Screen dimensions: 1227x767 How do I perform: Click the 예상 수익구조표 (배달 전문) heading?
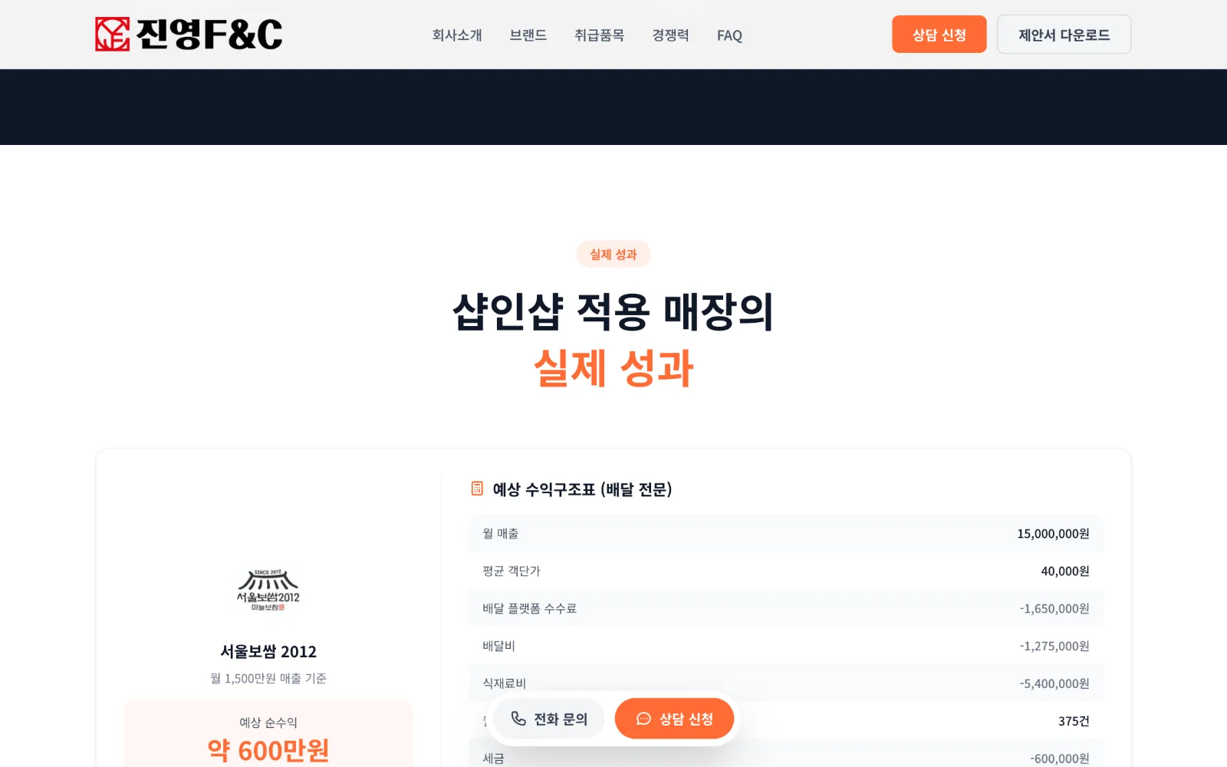(582, 489)
